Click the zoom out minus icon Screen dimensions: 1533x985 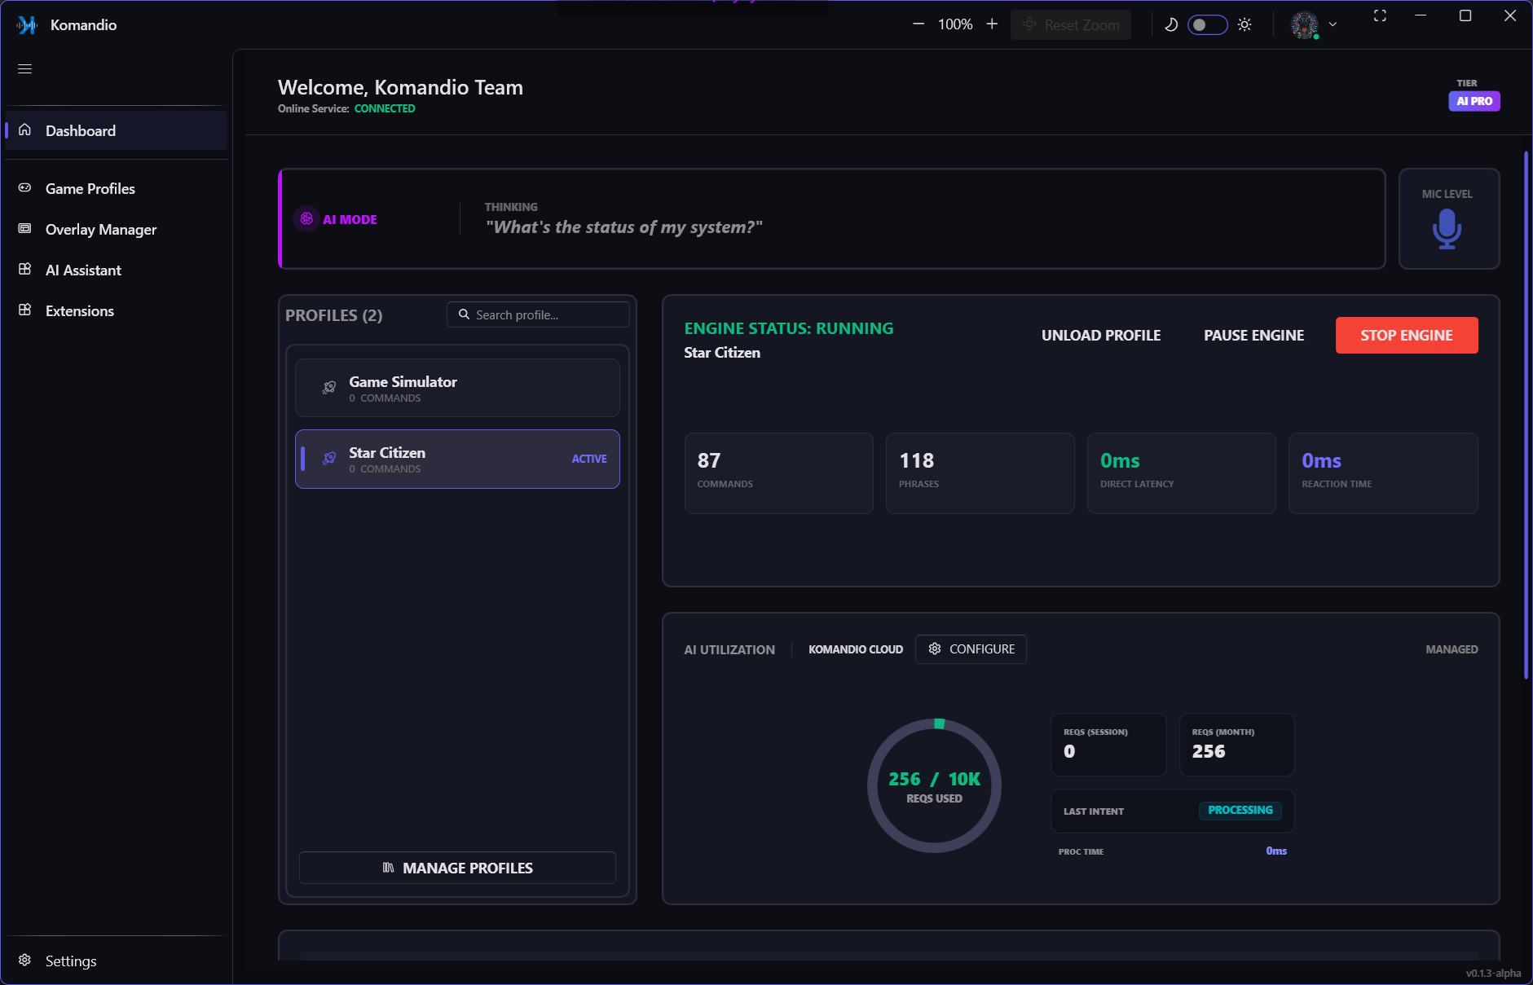918,24
